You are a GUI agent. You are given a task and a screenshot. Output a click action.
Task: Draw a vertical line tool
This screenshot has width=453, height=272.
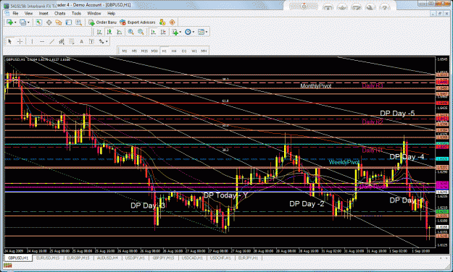(32, 41)
